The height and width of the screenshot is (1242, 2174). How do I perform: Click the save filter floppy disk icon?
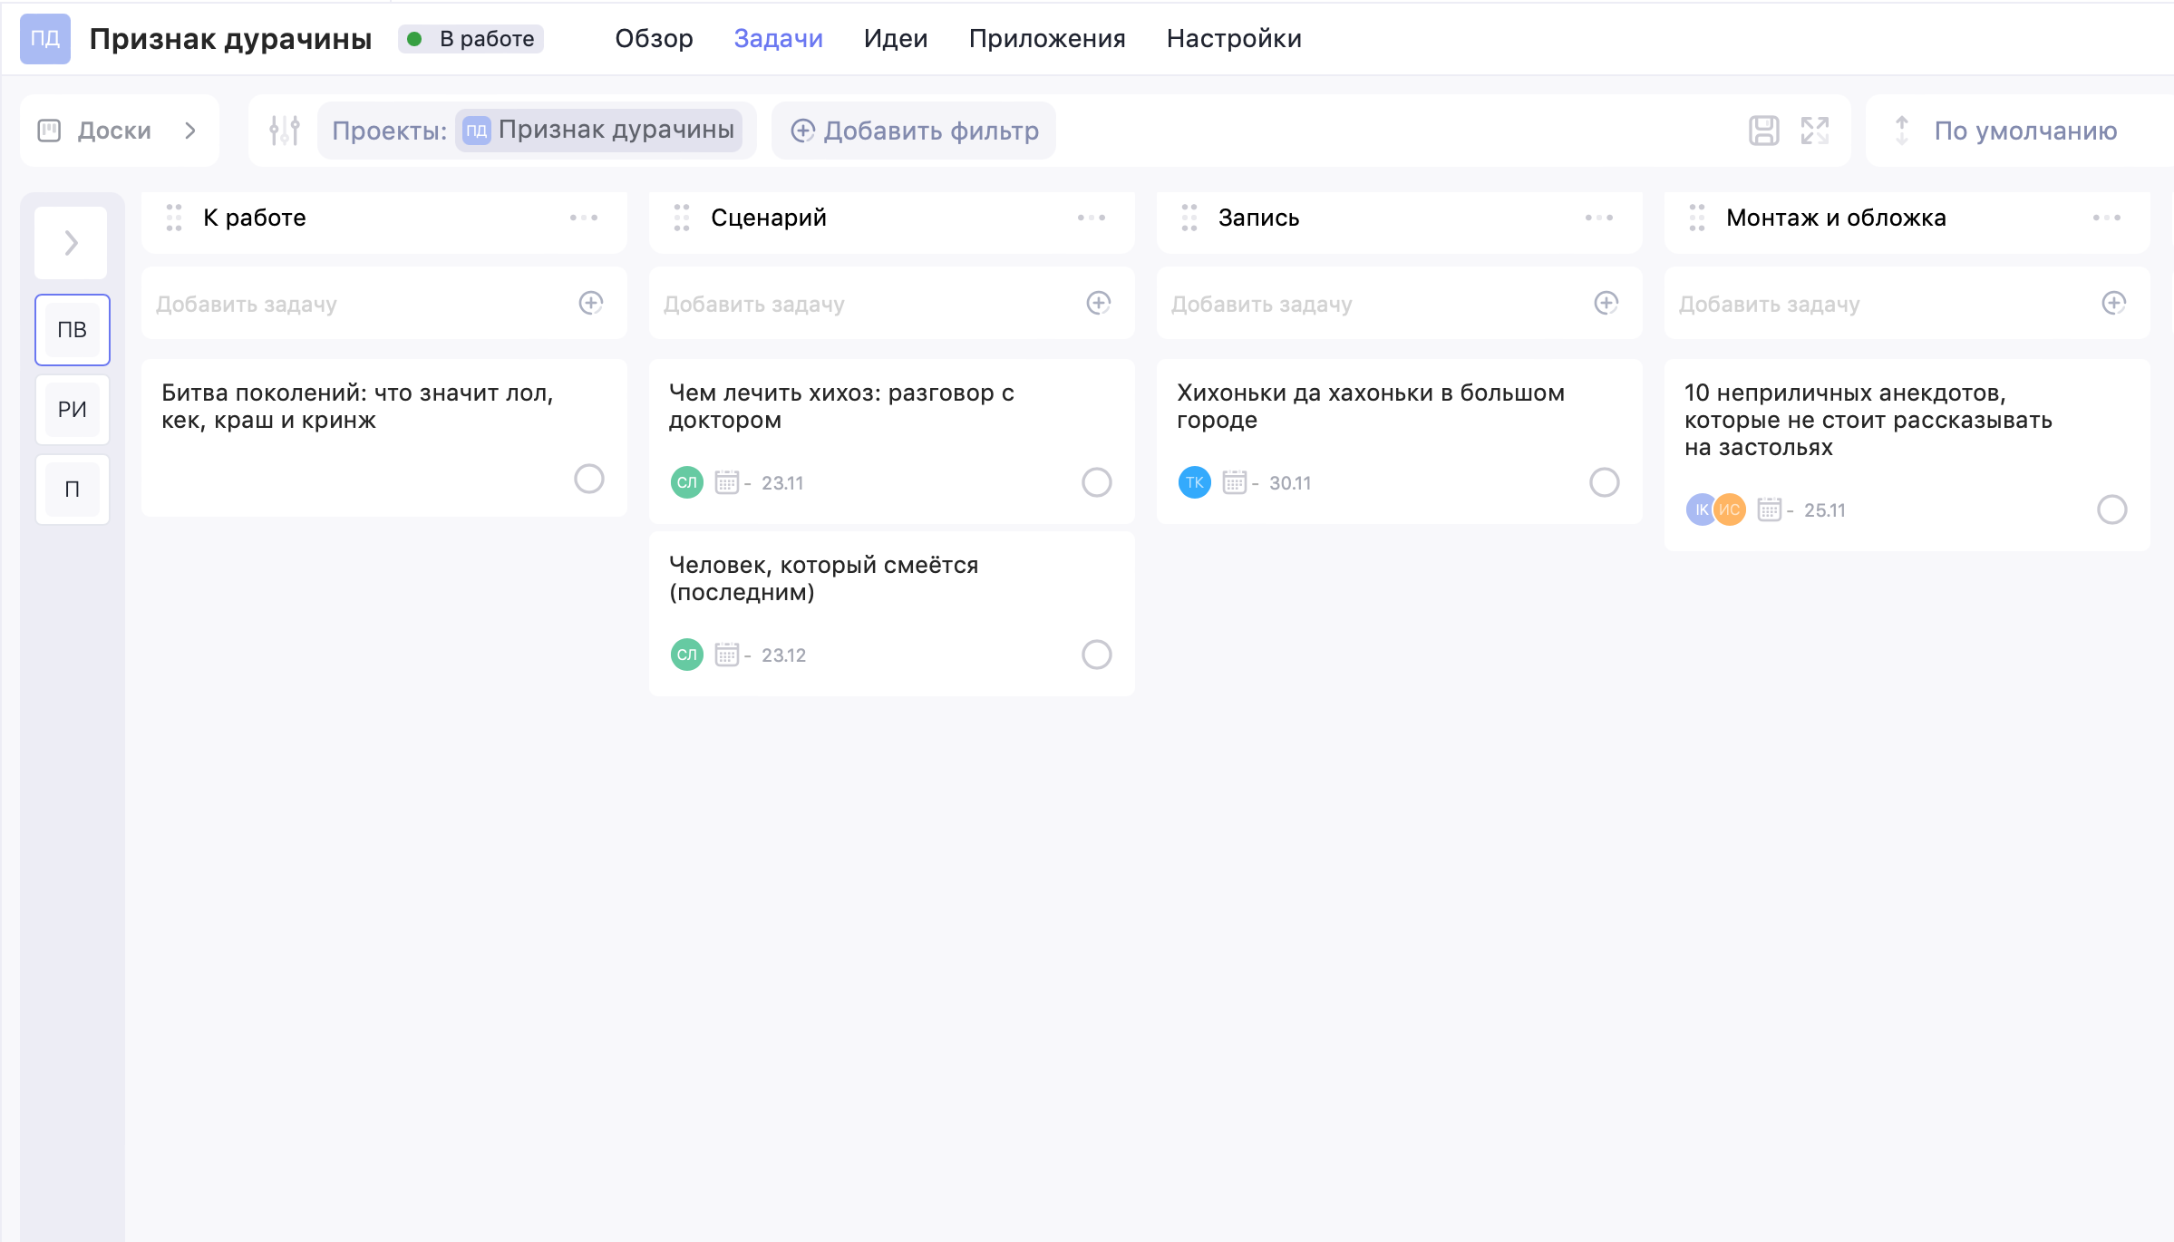[1763, 131]
